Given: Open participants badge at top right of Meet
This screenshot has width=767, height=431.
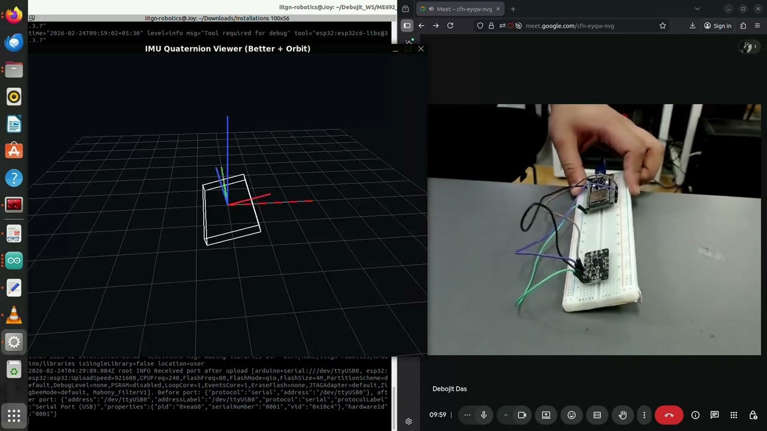Looking at the screenshot, I should (748, 47).
